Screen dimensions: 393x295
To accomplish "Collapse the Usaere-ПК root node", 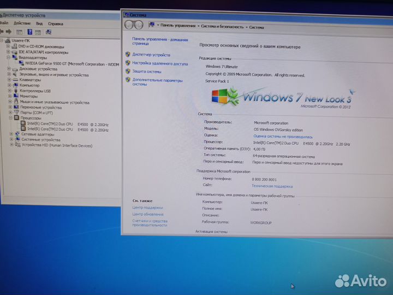I will click(x=2, y=40).
